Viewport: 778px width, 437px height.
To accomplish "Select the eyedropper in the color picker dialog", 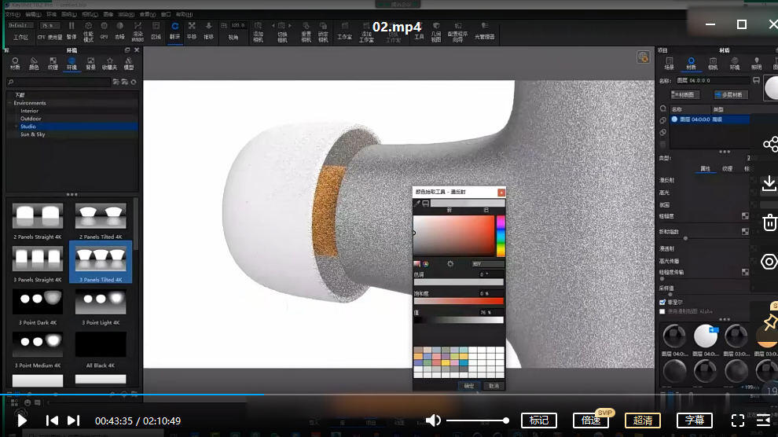I will click(417, 204).
